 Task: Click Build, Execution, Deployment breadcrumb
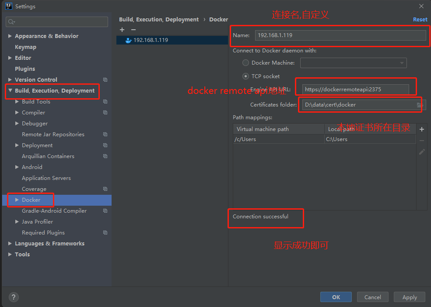point(158,20)
